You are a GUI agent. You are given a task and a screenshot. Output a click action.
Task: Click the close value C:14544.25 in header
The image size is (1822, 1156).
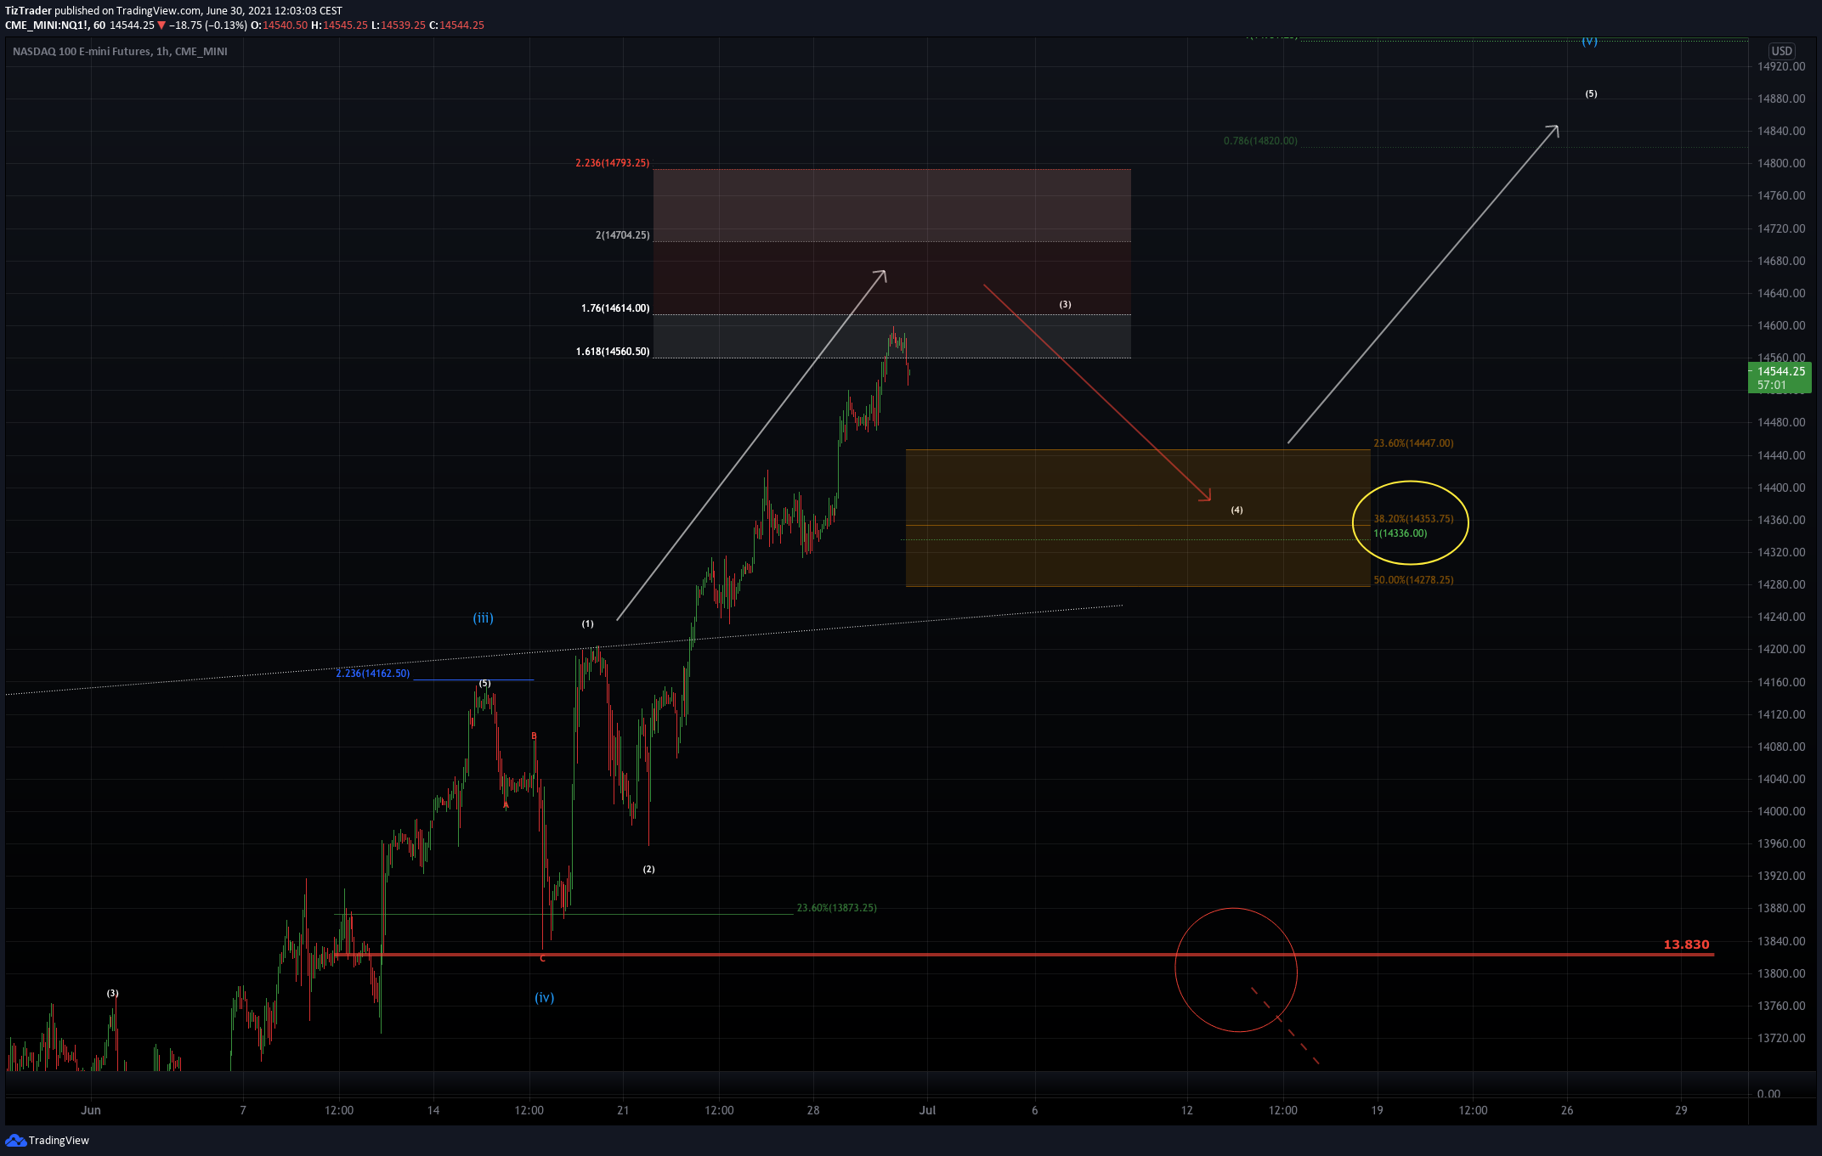456,25
